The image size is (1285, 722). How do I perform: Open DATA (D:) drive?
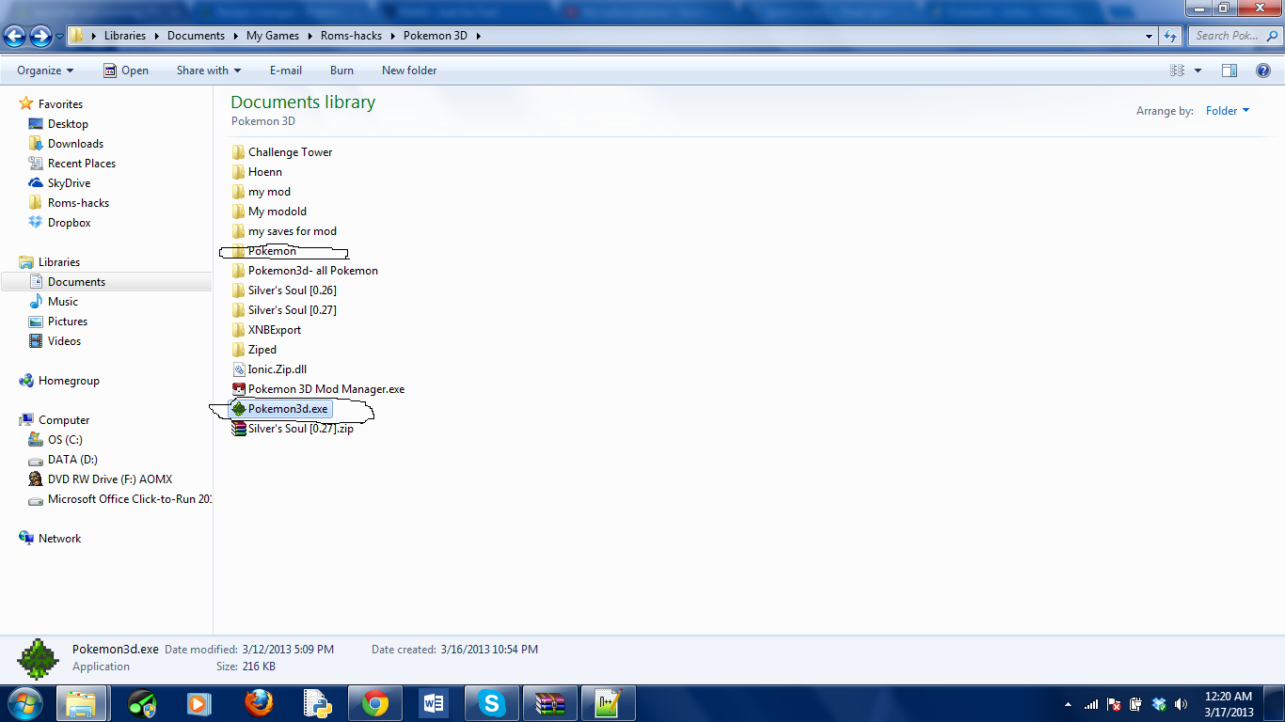tap(63, 460)
